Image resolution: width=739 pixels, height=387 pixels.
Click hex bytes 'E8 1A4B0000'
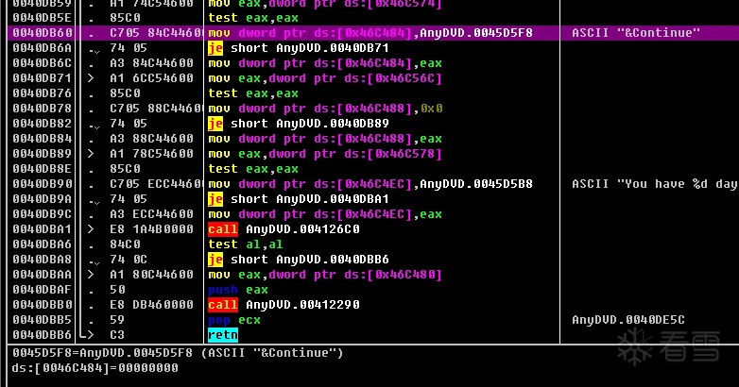pyautogui.click(x=151, y=228)
